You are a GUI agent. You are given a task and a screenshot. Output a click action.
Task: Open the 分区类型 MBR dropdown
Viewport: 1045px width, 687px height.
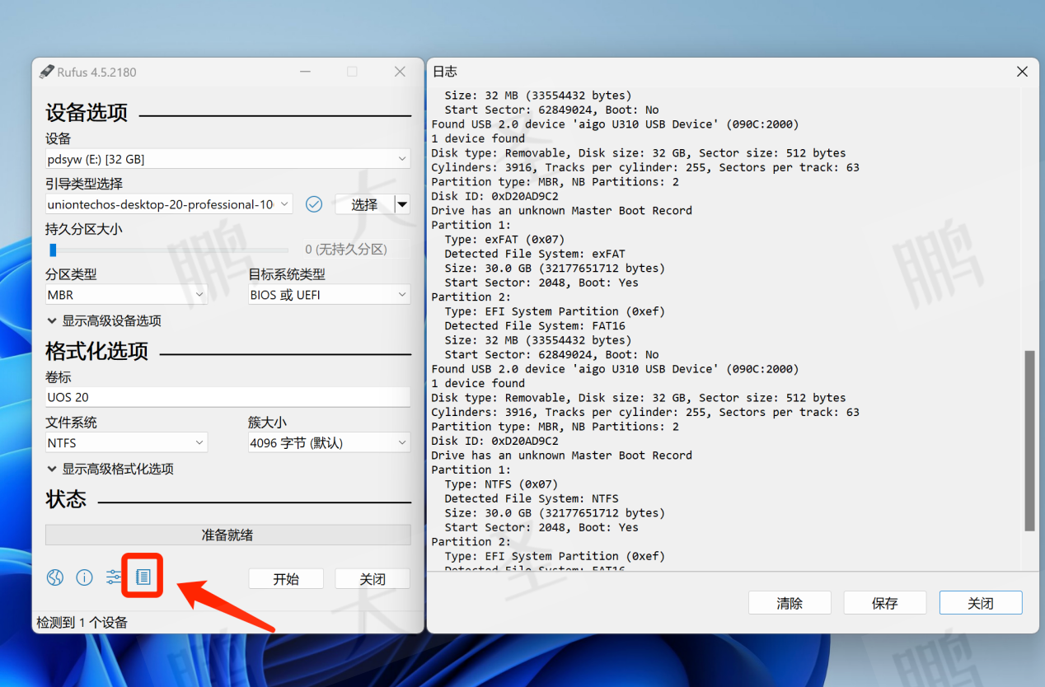pos(126,295)
